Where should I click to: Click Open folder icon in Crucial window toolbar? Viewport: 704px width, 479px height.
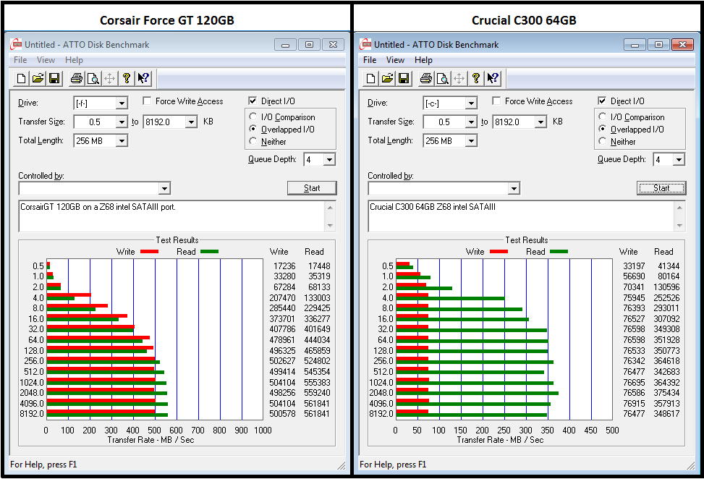[x=387, y=79]
